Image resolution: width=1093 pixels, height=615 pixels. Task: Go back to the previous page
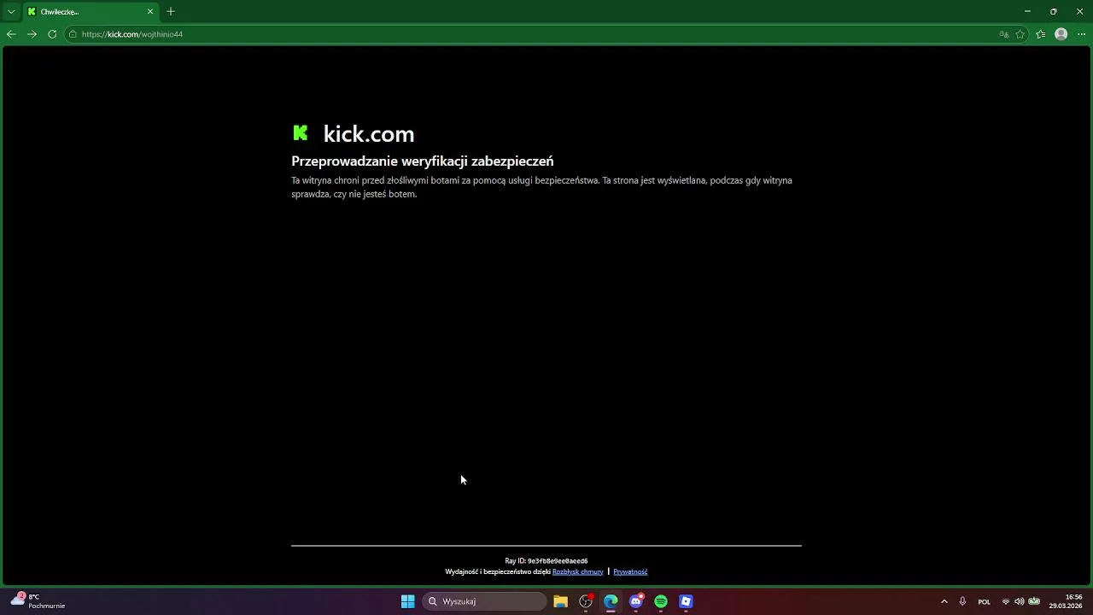tap(11, 34)
